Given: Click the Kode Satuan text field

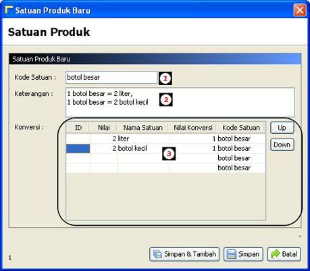Looking at the screenshot, I should [111, 77].
